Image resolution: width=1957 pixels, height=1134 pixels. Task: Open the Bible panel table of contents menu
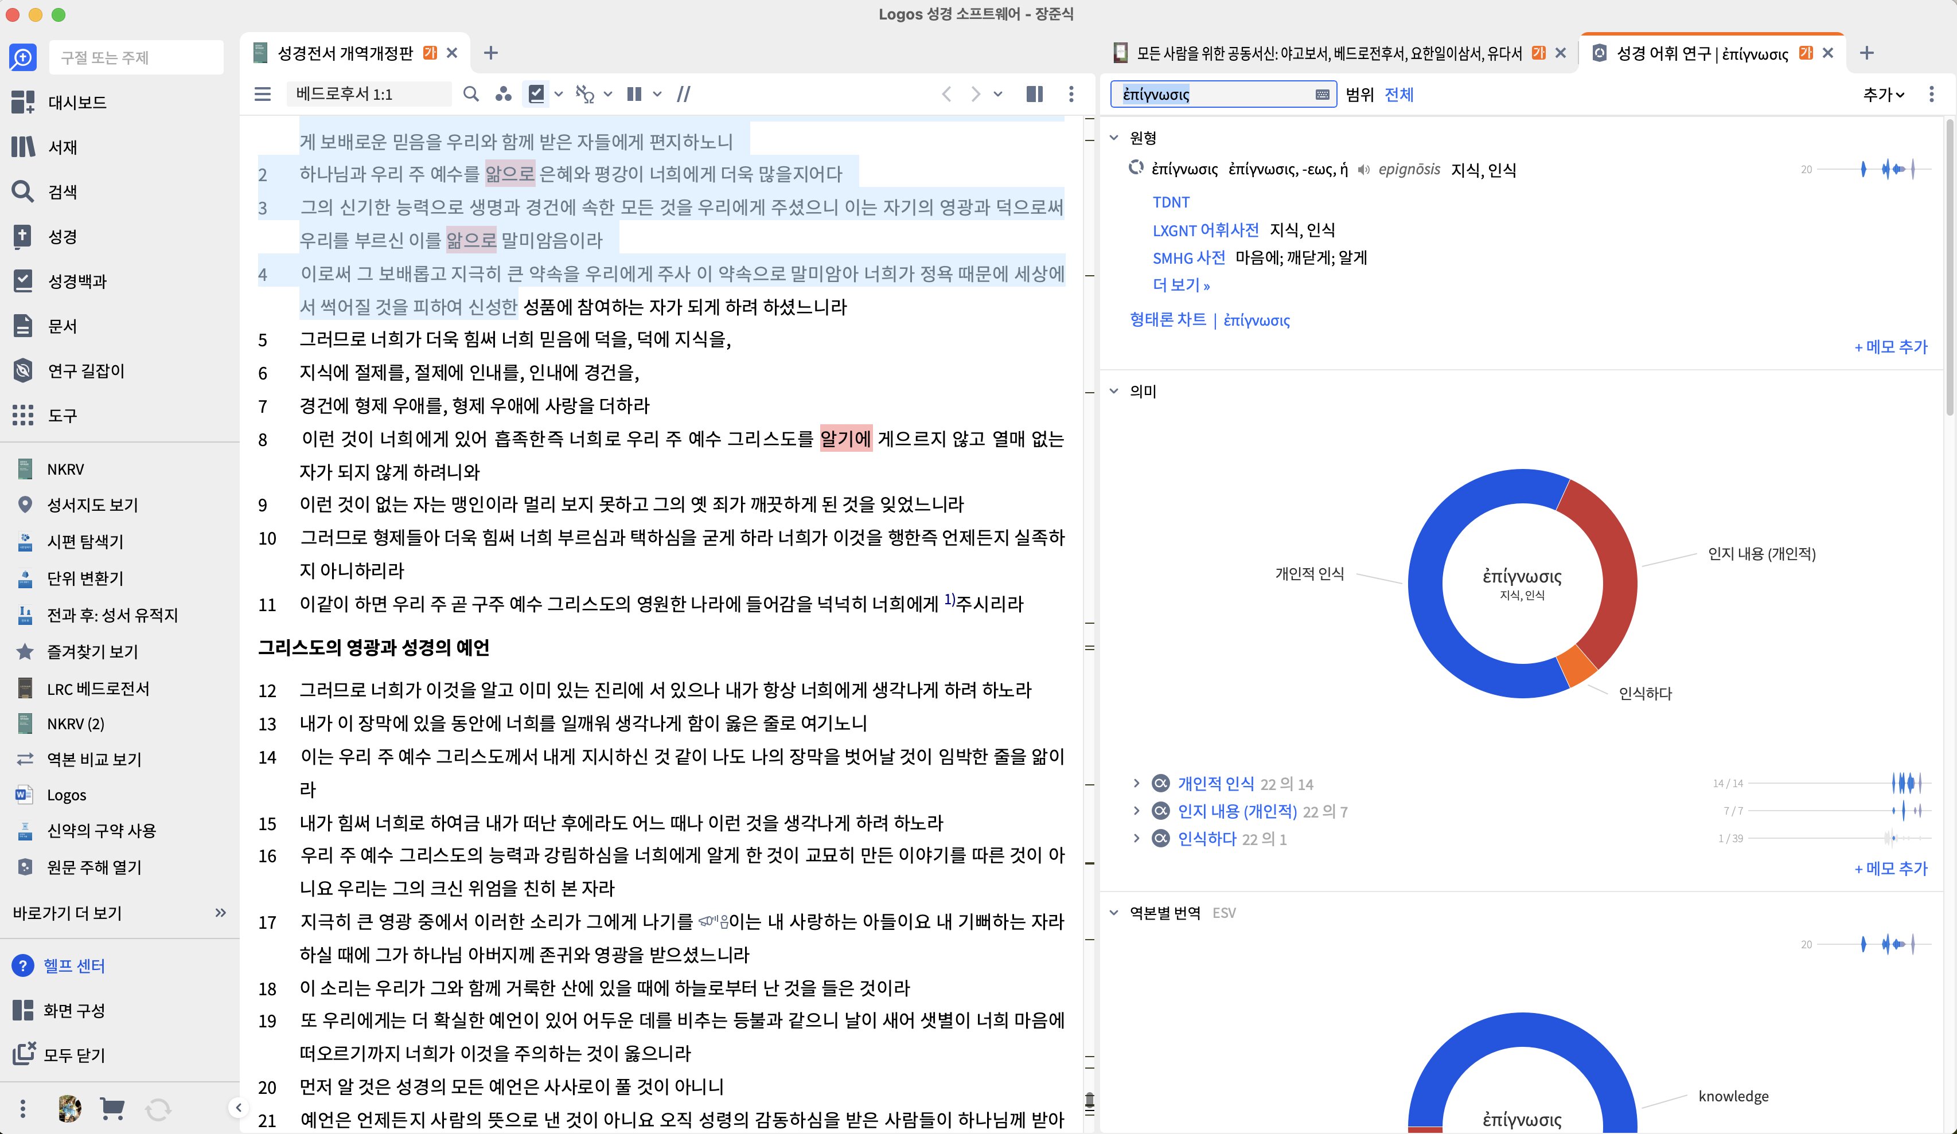[x=263, y=94]
